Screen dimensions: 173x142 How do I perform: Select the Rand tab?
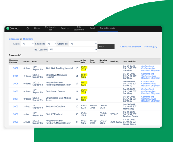pyautogui.click(x=92, y=28)
